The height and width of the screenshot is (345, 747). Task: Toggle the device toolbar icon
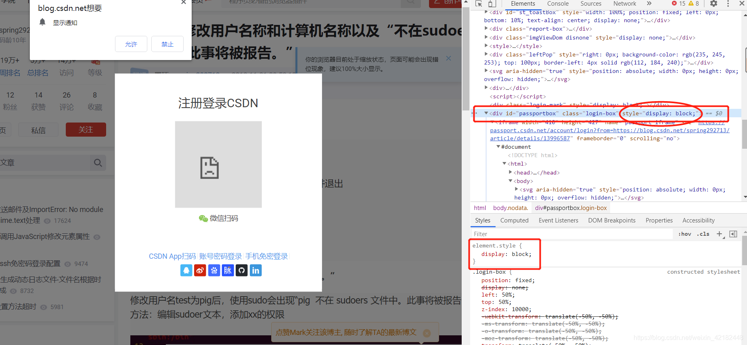492,4
